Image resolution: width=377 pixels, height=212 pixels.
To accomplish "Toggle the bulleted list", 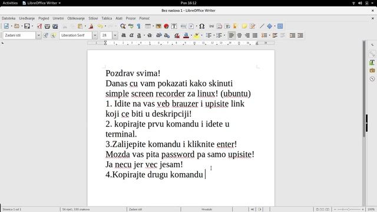I will [209, 35].
